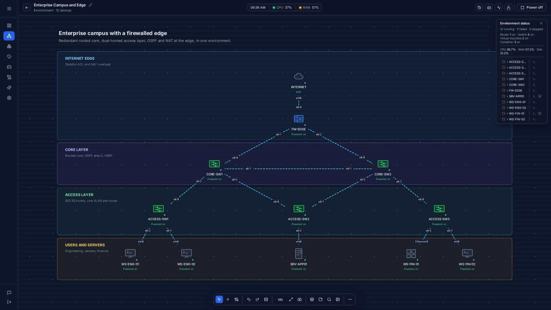This screenshot has width=551, height=310.
Task: Open the activity pulse monitor icon
Action: (x=499, y=8)
